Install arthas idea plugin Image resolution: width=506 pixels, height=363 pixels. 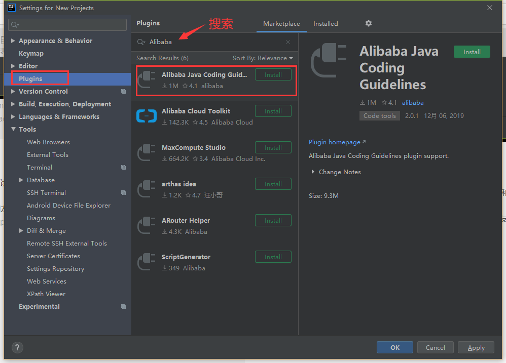[x=273, y=184]
